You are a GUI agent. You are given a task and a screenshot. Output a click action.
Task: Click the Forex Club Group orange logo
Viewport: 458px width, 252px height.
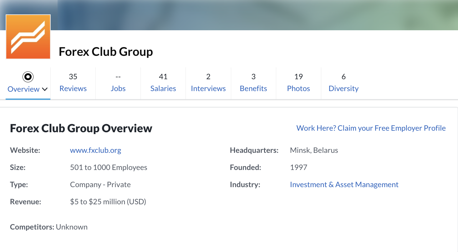pyautogui.click(x=28, y=37)
